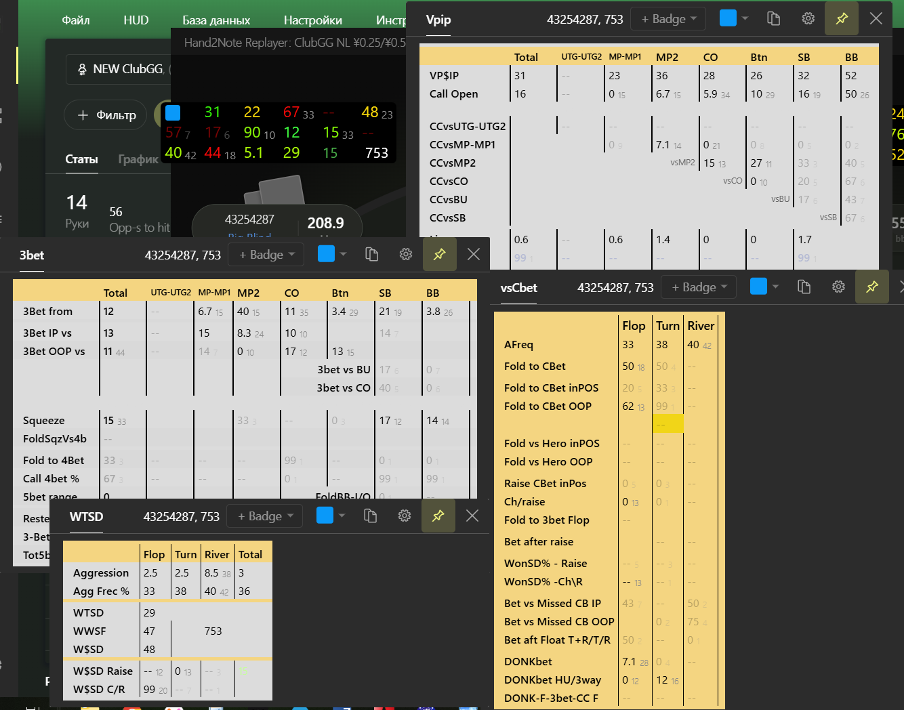
Task: Click the River column header in vsCbet
Action: (x=701, y=326)
